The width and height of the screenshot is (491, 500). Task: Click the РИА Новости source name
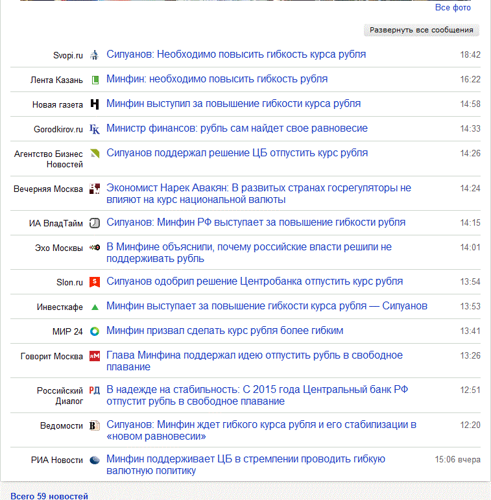pos(56,460)
